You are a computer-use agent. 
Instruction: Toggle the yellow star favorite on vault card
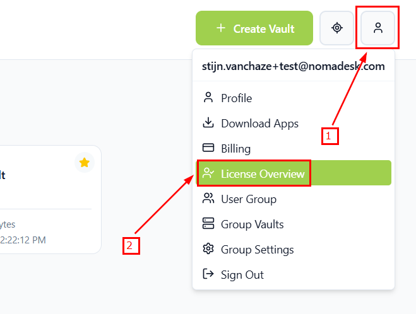(x=85, y=163)
